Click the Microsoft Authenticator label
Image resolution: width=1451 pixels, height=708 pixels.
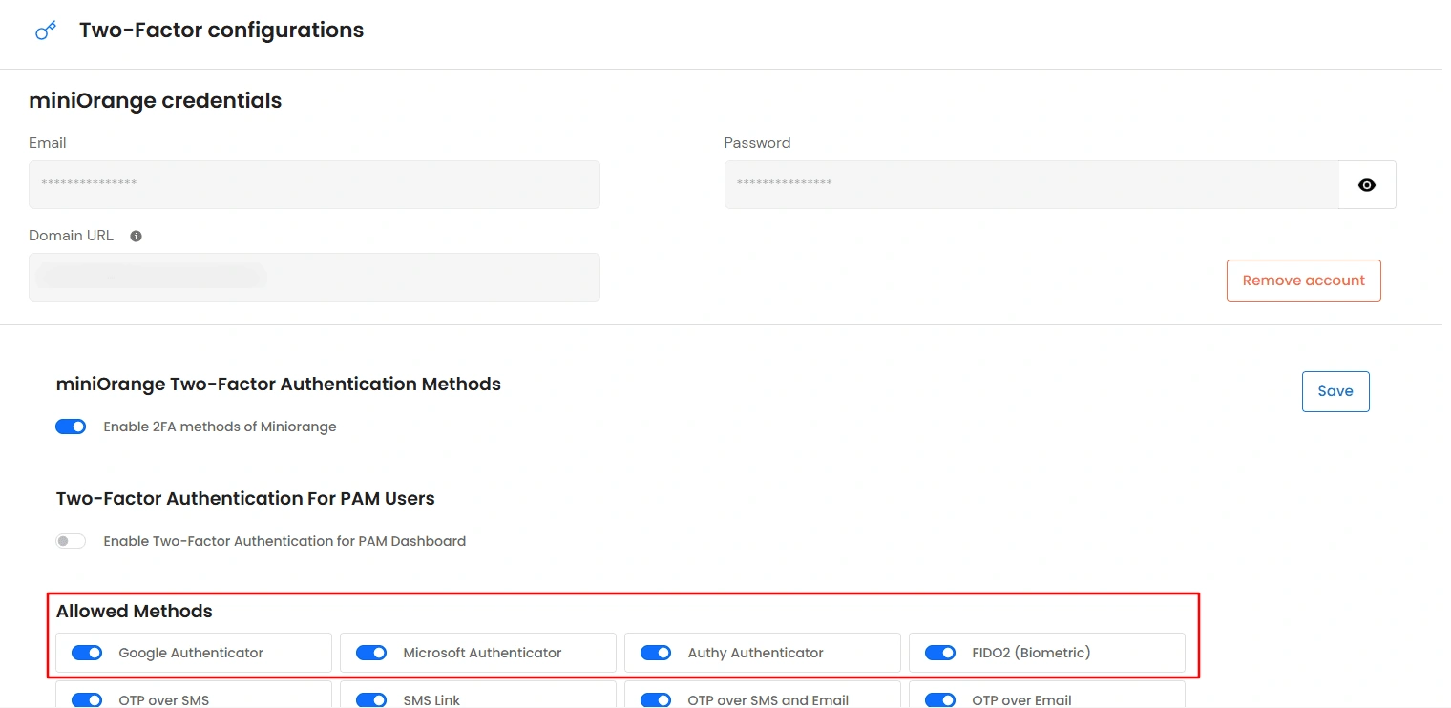click(482, 653)
